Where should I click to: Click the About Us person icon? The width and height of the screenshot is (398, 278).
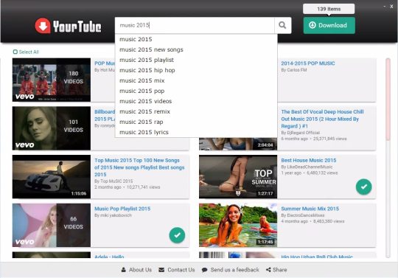click(123, 270)
